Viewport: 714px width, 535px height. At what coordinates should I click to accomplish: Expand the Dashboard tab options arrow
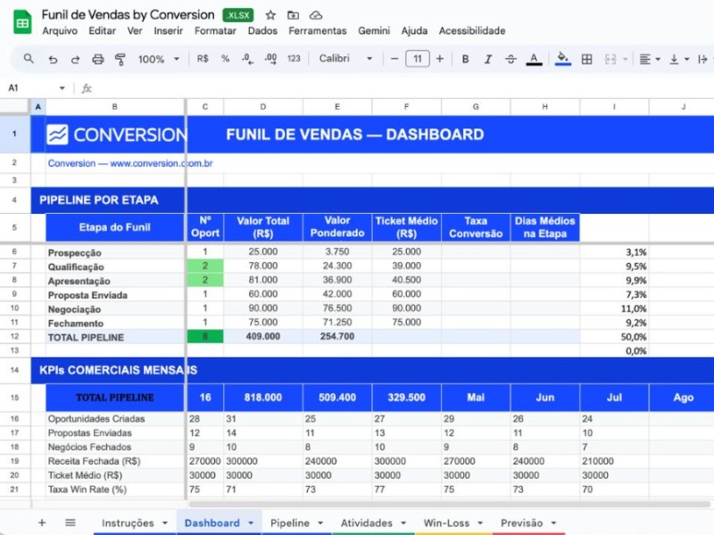(251, 523)
